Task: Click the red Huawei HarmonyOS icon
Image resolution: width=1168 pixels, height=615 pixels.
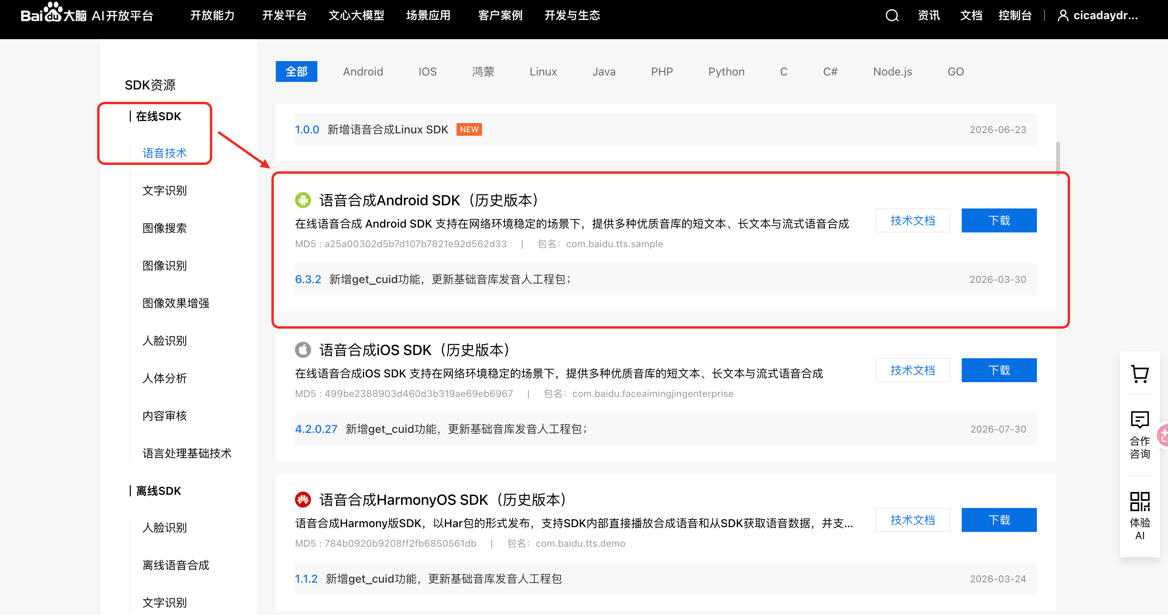Action: [x=303, y=500]
